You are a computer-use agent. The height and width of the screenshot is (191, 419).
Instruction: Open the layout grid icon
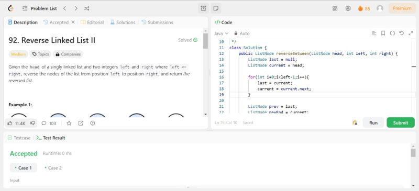tap(335, 8)
